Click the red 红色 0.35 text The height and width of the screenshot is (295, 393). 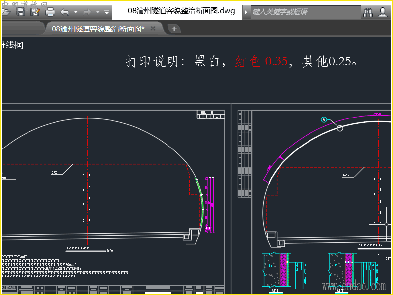tap(261, 61)
